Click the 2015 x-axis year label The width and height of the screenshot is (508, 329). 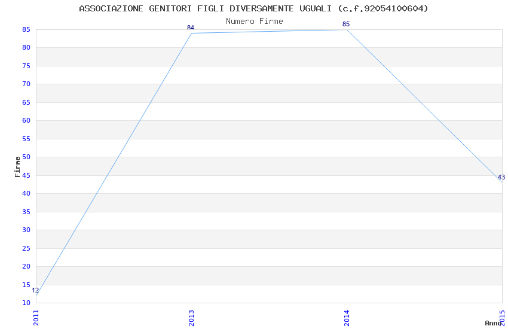click(x=502, y=318)
